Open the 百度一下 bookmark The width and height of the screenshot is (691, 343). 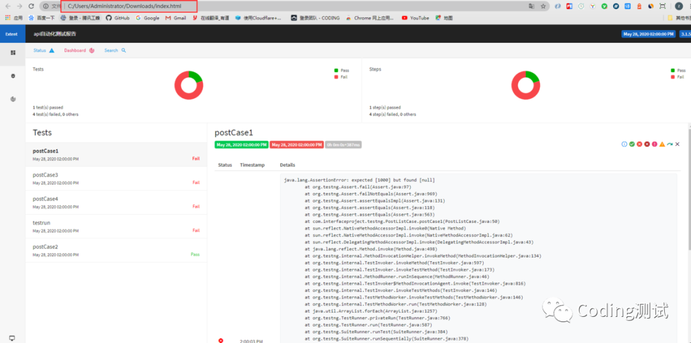point(42,18)
